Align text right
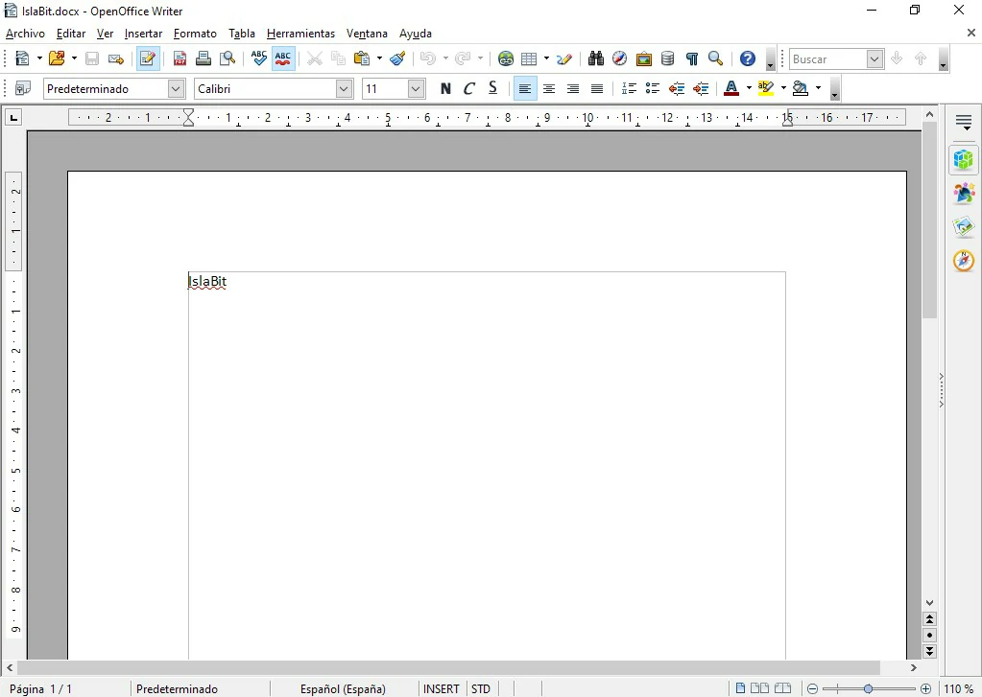Image resolution: width=982 pixels, height=697 pixels. pos(572,88)
